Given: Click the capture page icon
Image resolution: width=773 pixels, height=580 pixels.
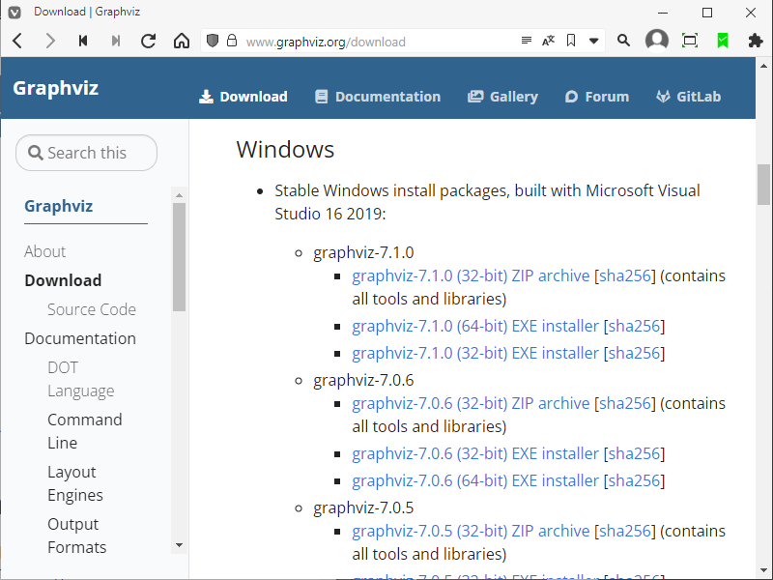Looking at the screenshot, I should [690, 41].
